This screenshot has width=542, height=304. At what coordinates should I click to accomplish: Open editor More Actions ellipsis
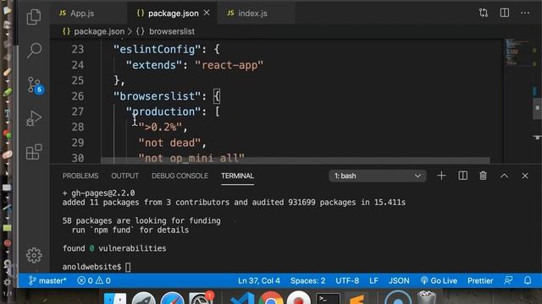[x=525, y=14]
